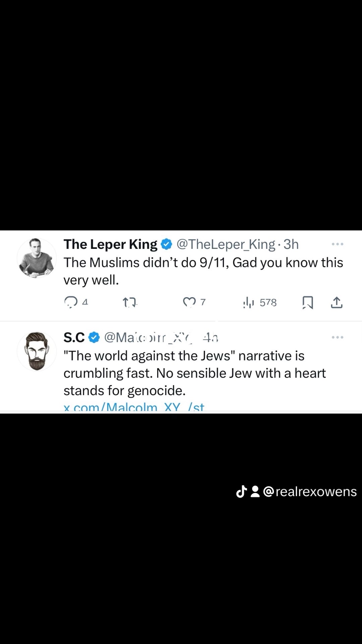Tap the TikTok logo watermark

click(x=242, y=492)
